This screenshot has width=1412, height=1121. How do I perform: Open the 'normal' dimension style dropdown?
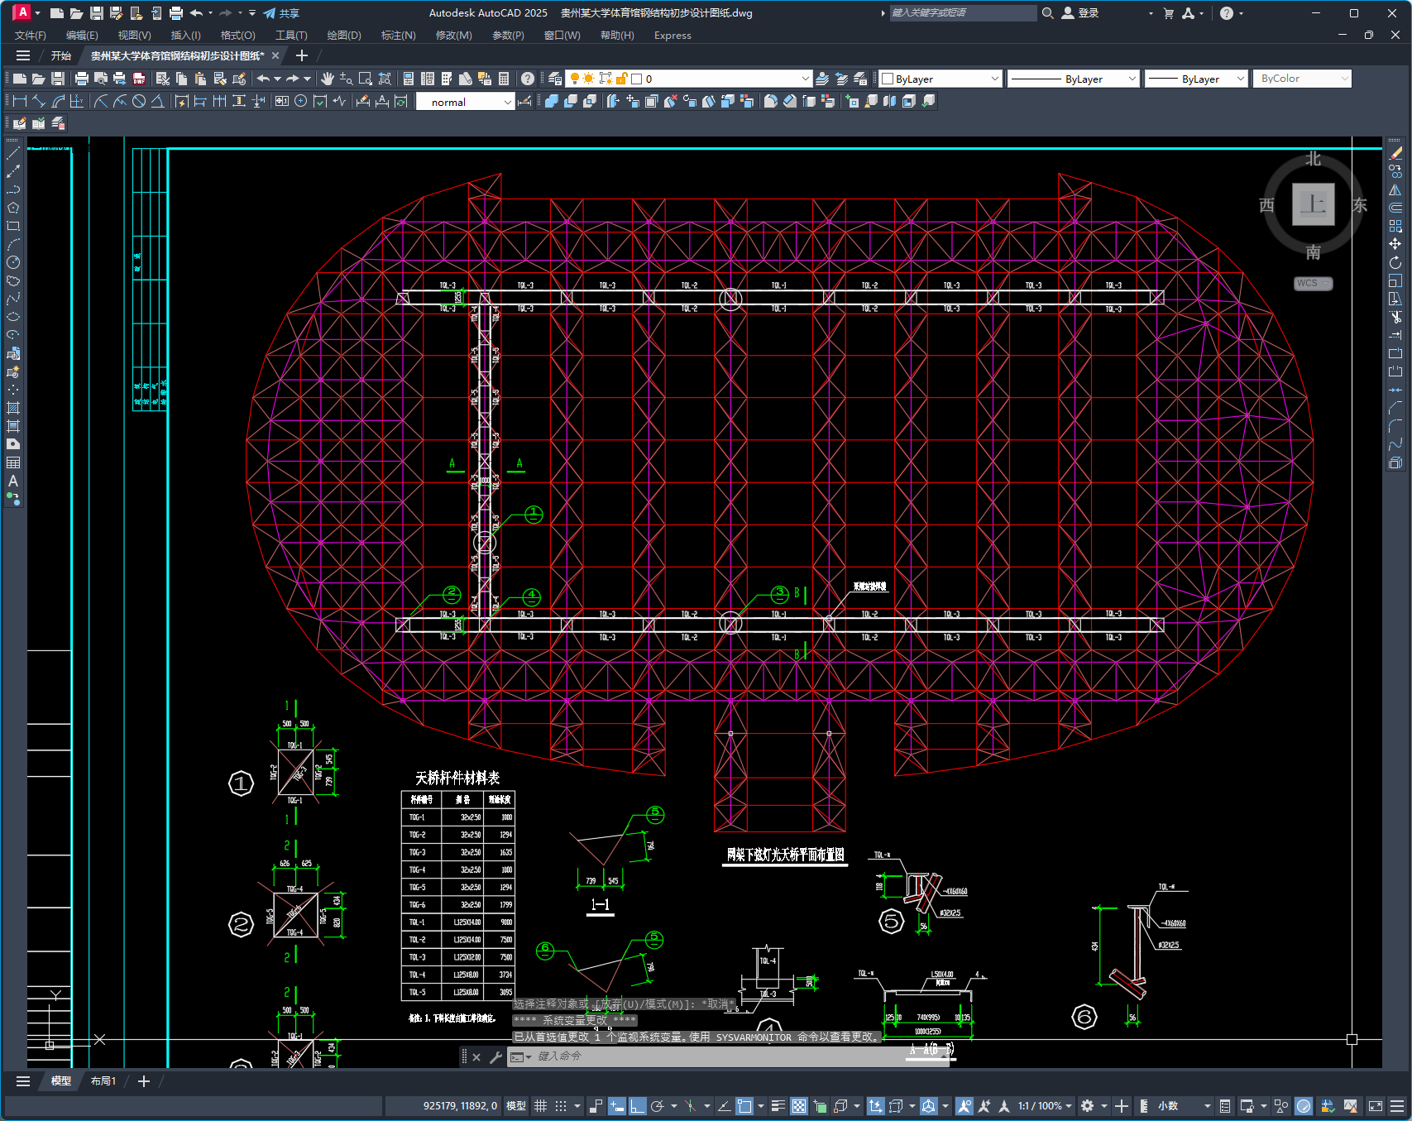507,102
